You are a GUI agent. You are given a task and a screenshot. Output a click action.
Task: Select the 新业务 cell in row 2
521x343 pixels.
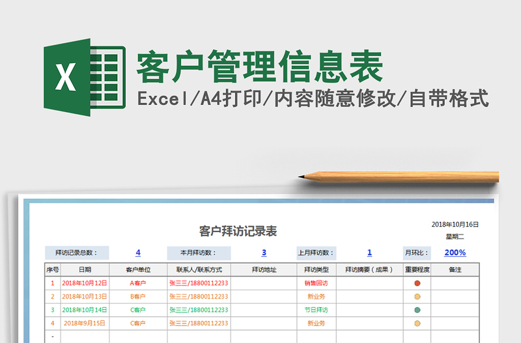point(317,297)
